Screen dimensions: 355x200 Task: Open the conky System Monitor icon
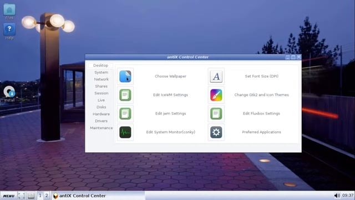(125, 132)
